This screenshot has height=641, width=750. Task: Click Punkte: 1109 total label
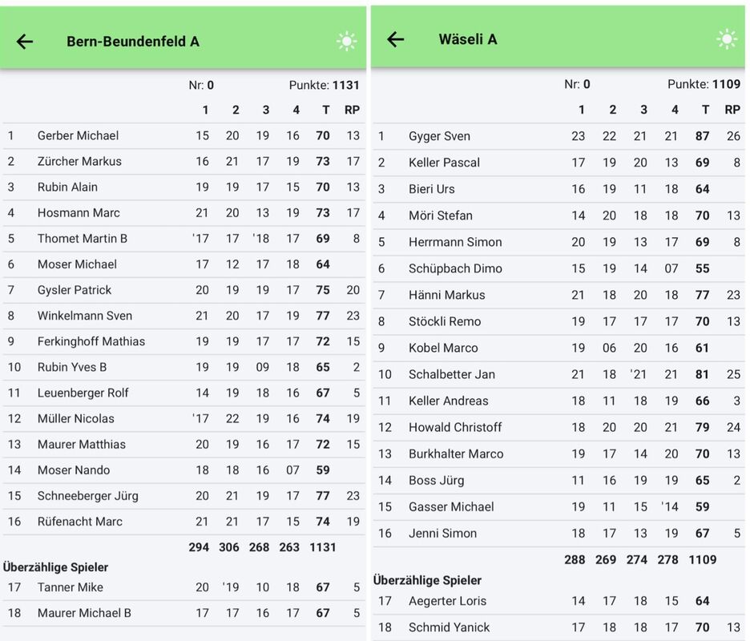[703, 84]
